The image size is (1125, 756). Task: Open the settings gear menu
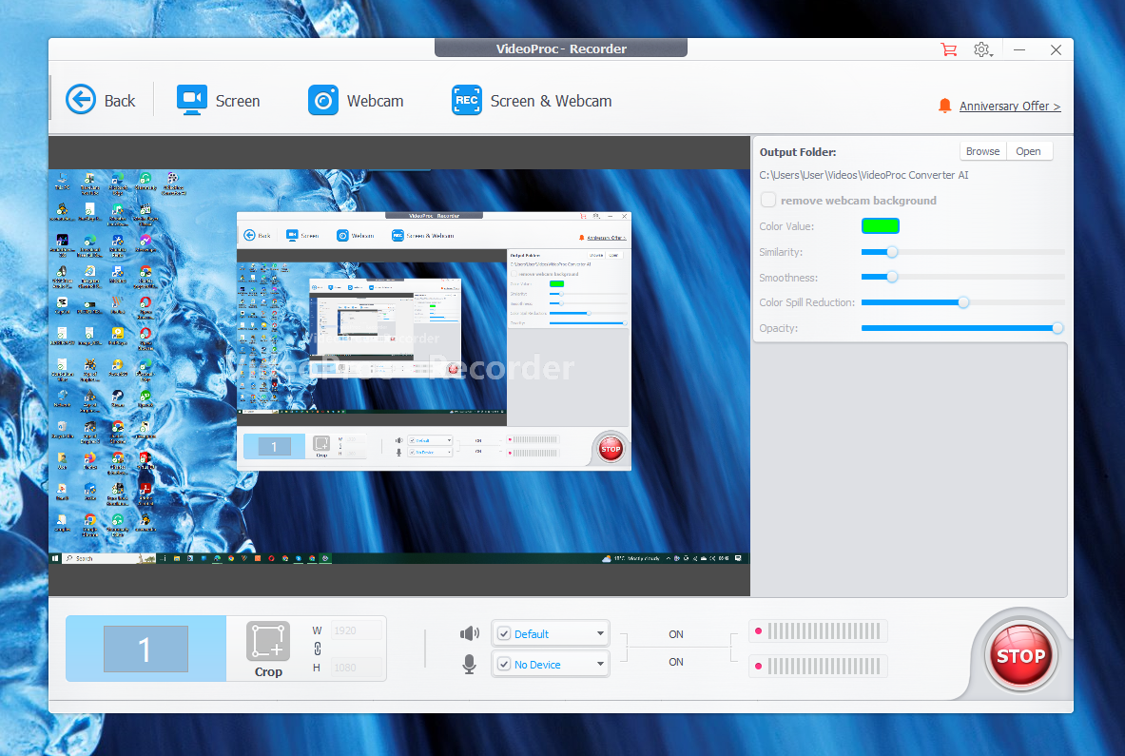pyautogui.click(x=982, y=49)
